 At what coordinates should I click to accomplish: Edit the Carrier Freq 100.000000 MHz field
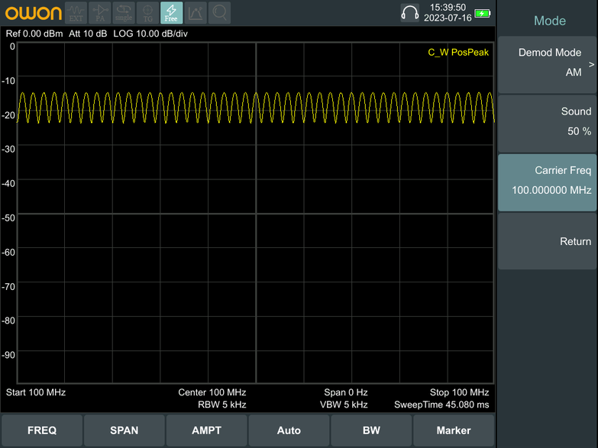(547, 182)
